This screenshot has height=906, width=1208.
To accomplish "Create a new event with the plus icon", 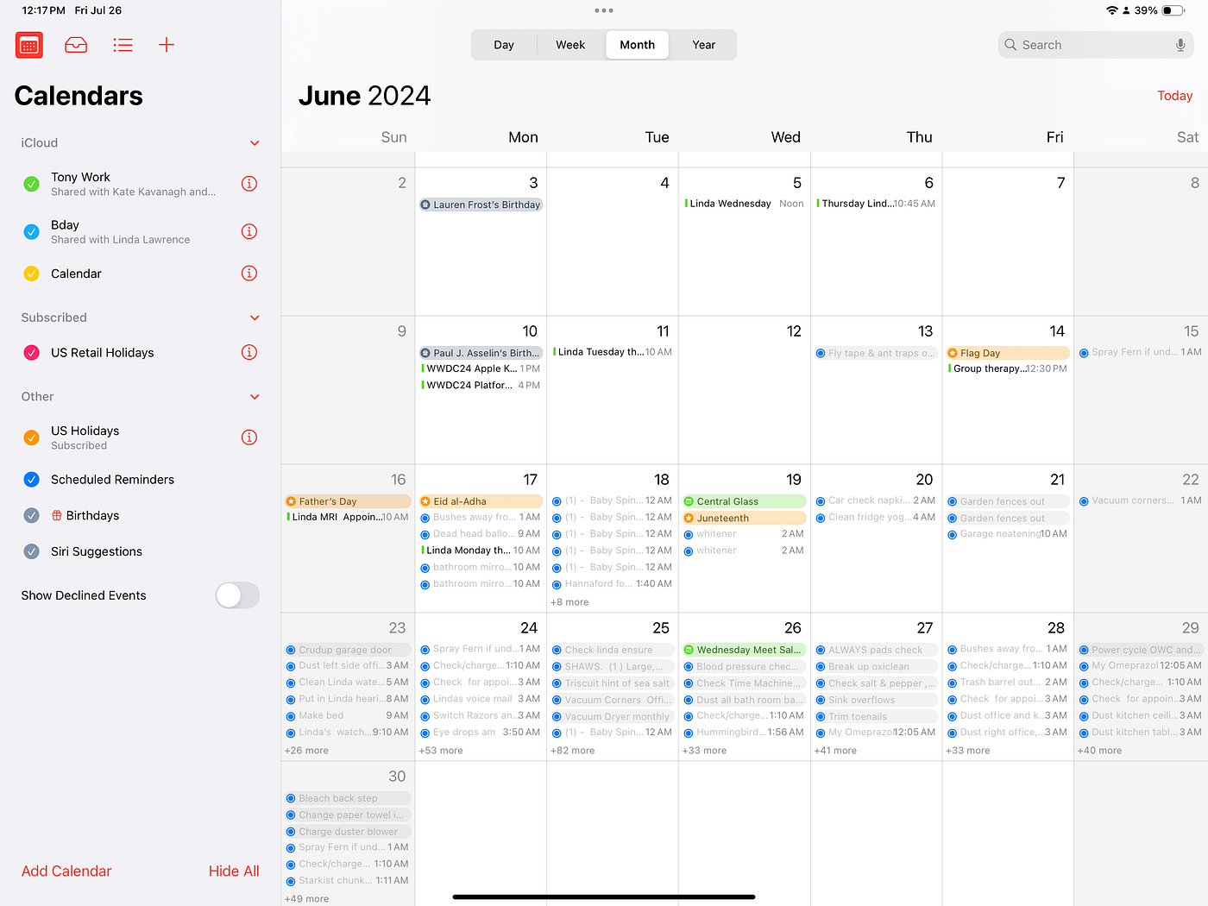I will [x=166, y=45].
